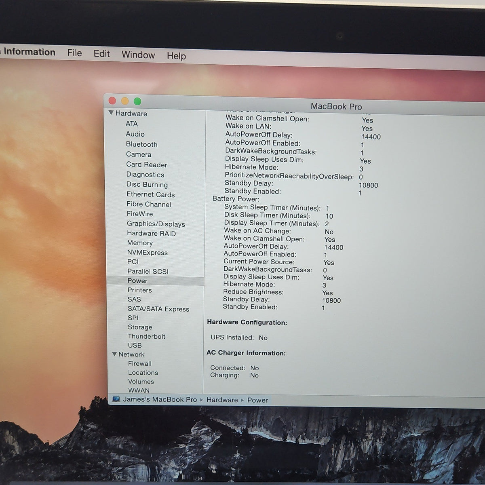Select Memory in the Hardware list

tap(140, 243)
